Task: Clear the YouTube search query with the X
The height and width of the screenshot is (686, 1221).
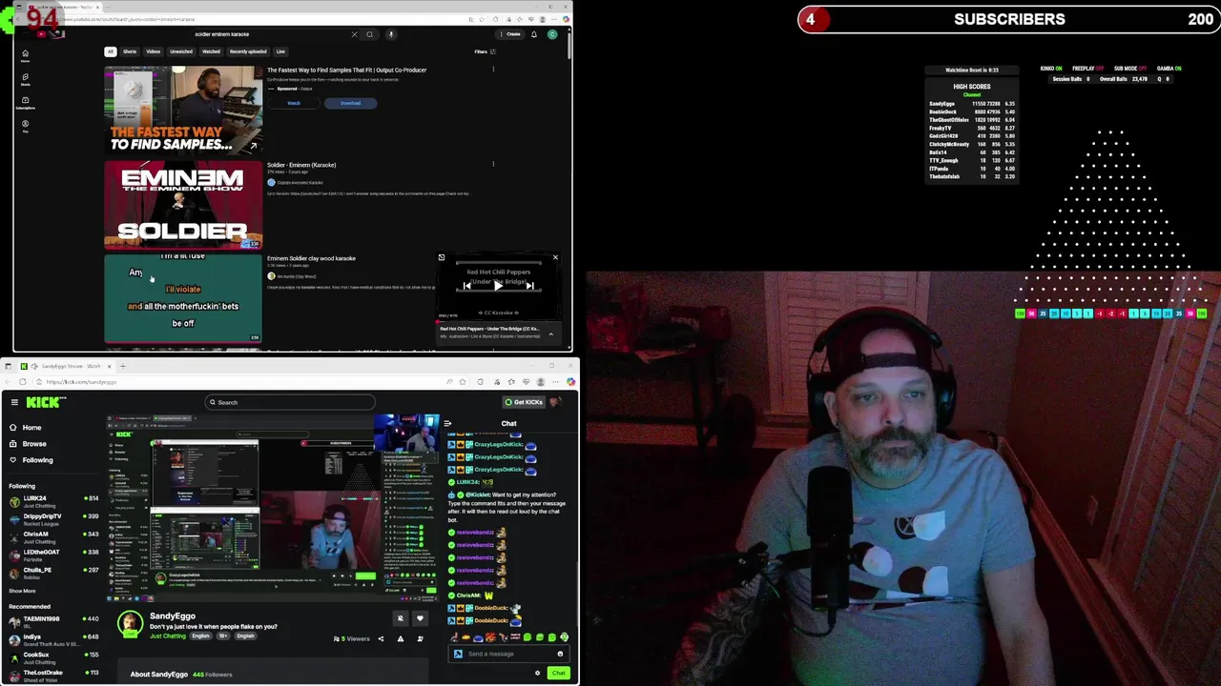Action: click(x=354, y=34)
